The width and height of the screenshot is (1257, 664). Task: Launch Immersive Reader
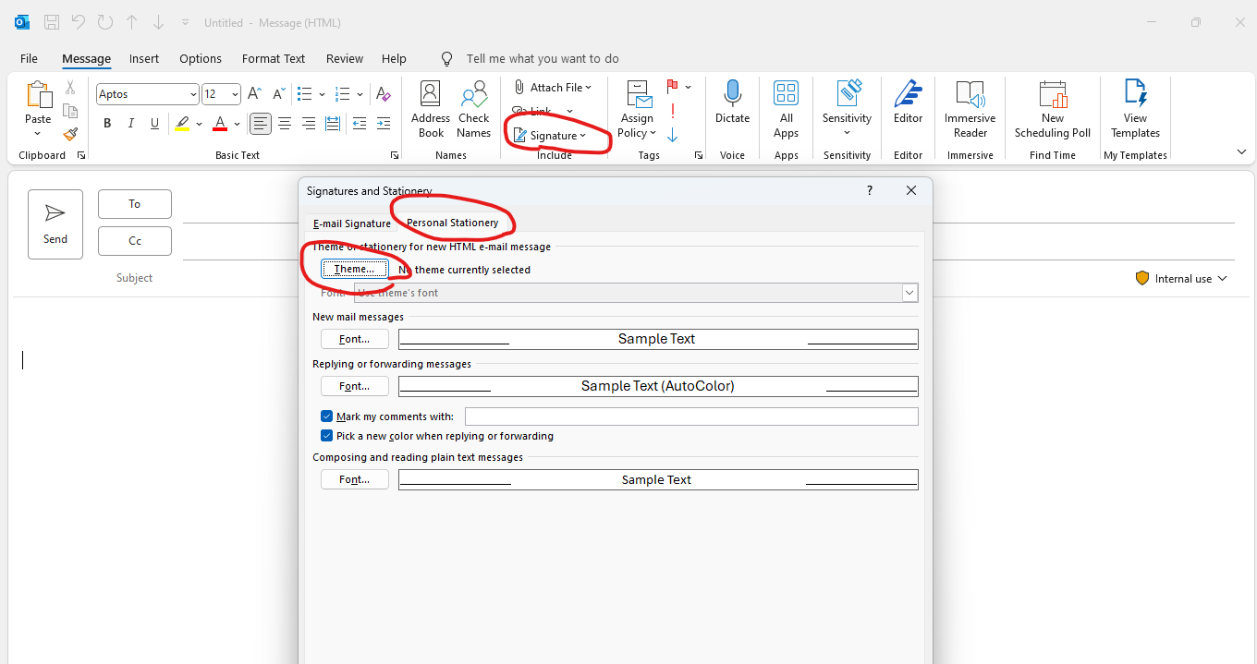[x=970, y=109]
